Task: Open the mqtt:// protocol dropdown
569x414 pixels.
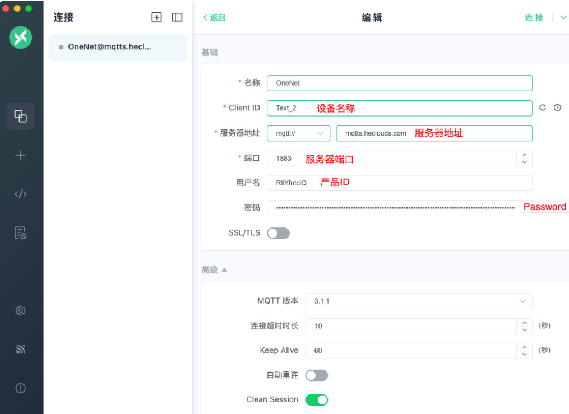Action: click(x=298, y=133)
